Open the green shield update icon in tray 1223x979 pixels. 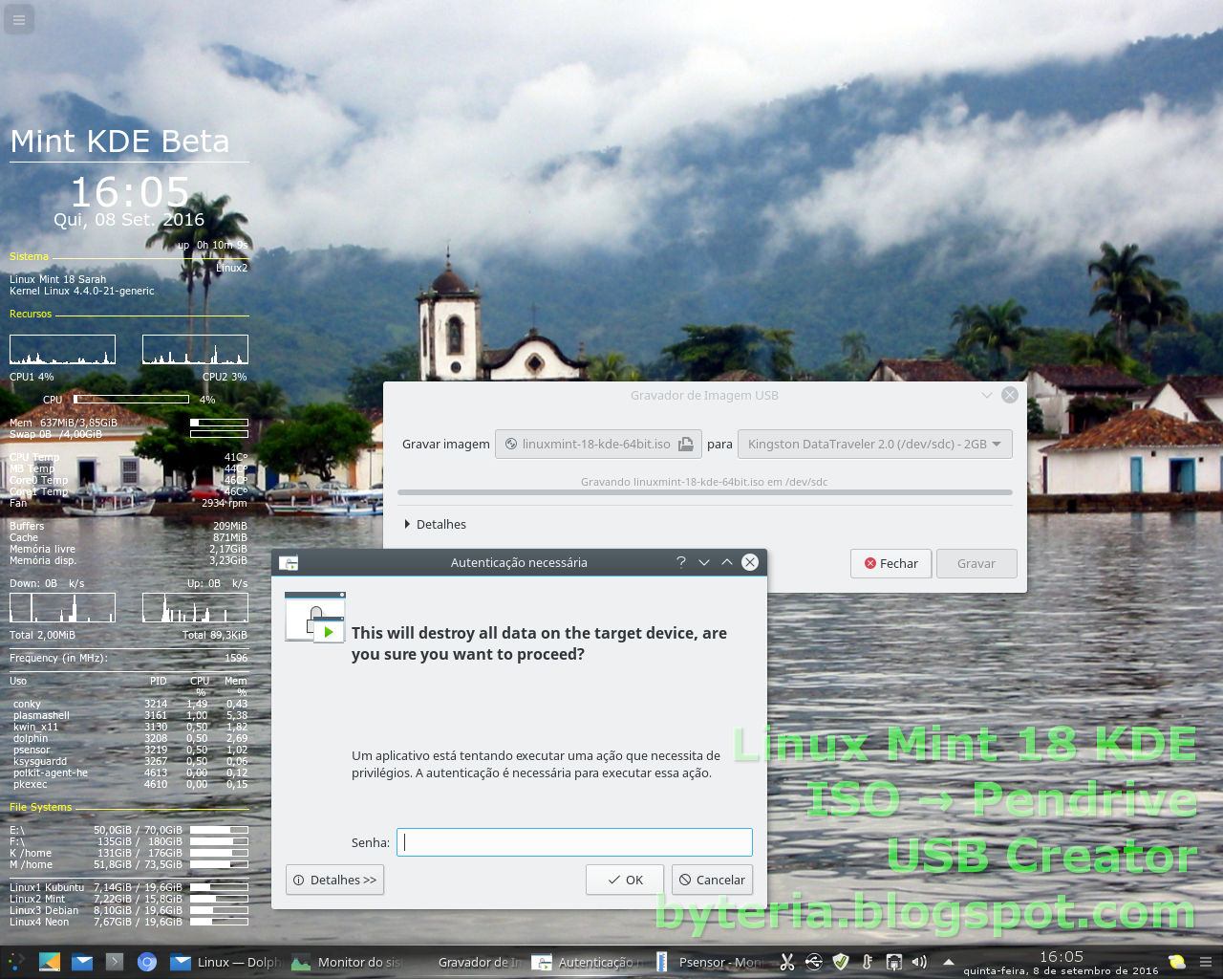[841, 962]
